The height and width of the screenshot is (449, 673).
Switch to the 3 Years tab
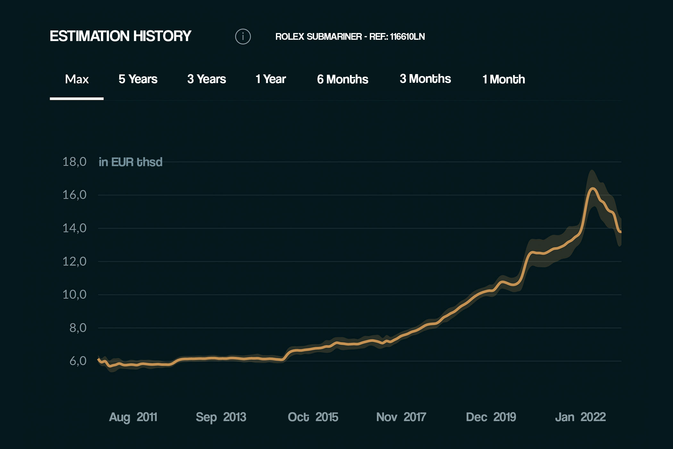tap(207, 79)
